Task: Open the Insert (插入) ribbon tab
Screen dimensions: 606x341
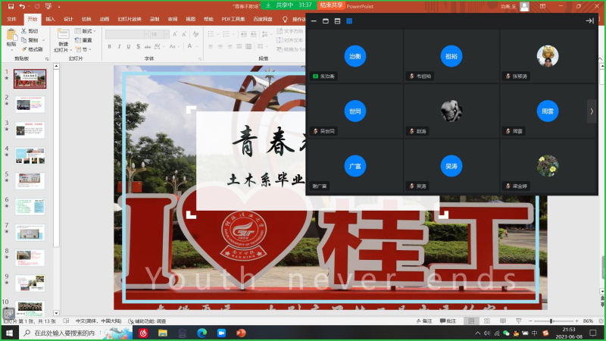Action: tap(50, 18)
